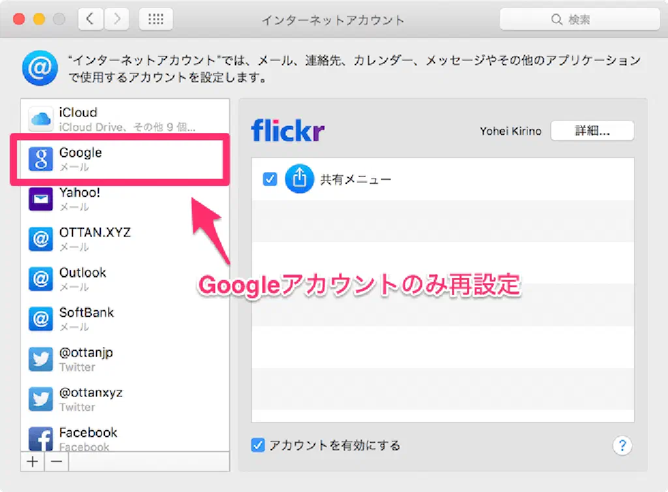Select the @ottanxyz Twitter account icon
The image size is (668, 492).
pos(40,399)
